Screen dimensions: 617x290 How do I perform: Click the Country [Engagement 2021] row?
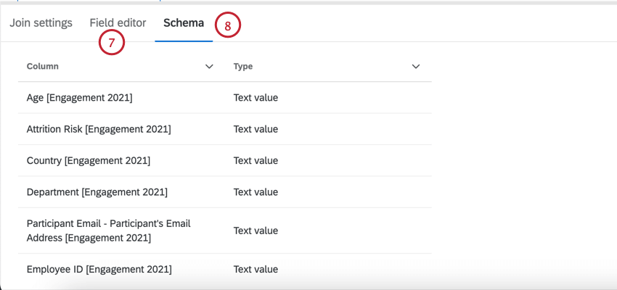coord(89,160)
